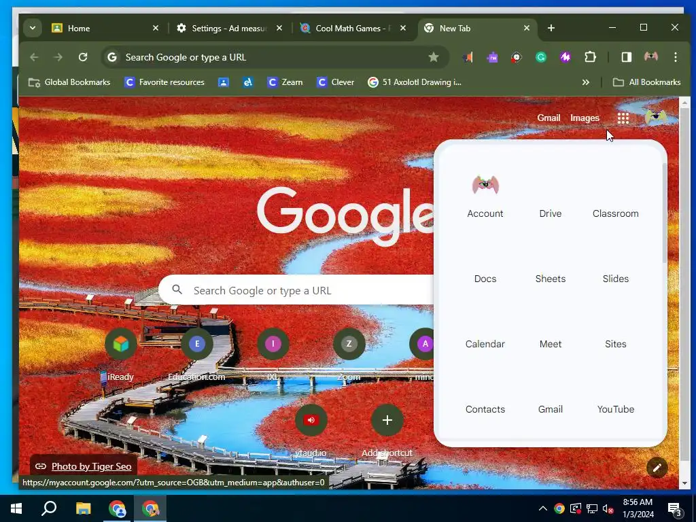Show hidden system tray icons
696x522 pixels.
[542, 508]
